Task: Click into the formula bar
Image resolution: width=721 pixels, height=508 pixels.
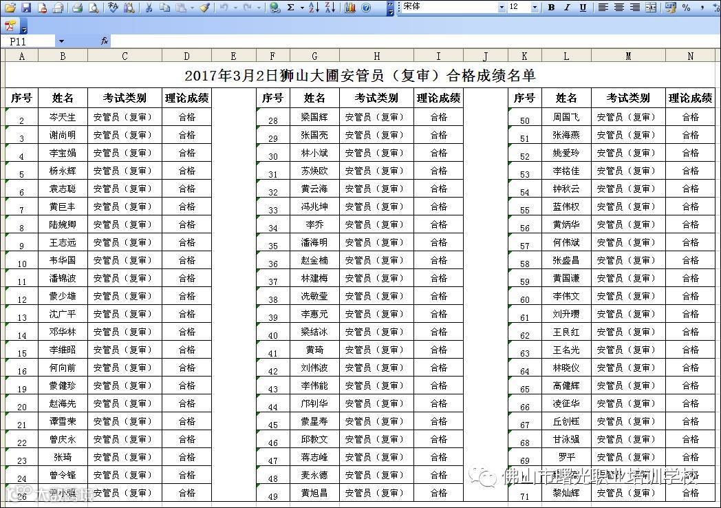Action: [414, 41]
